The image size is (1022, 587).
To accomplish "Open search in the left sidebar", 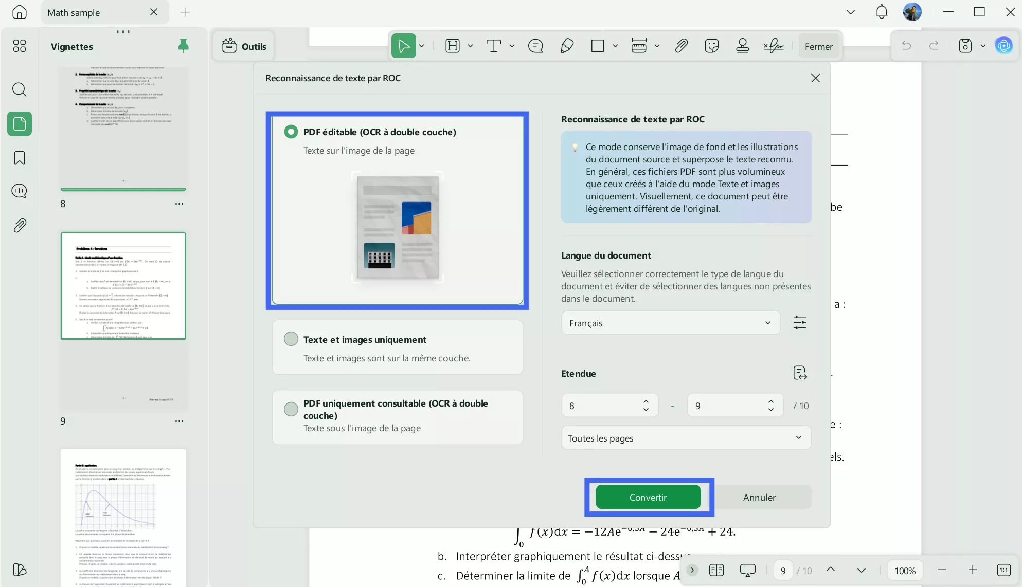I will pyautogui.click(x=19, y=89).
